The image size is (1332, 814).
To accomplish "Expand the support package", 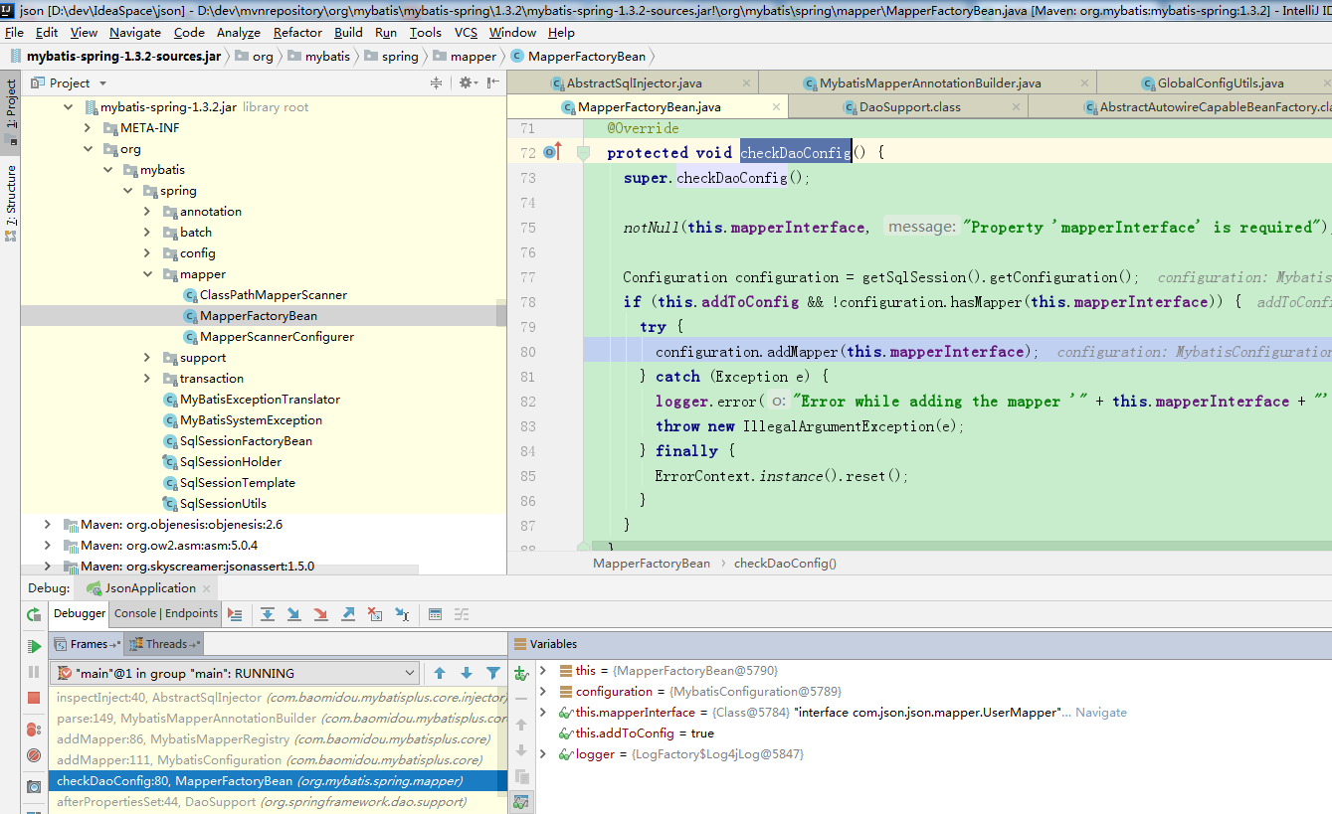I will tap(147, 358).
